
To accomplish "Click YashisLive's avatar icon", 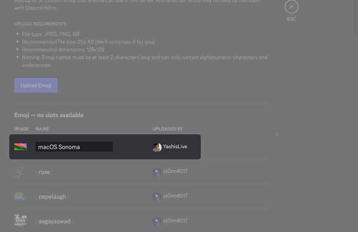I will pos(157,147).
